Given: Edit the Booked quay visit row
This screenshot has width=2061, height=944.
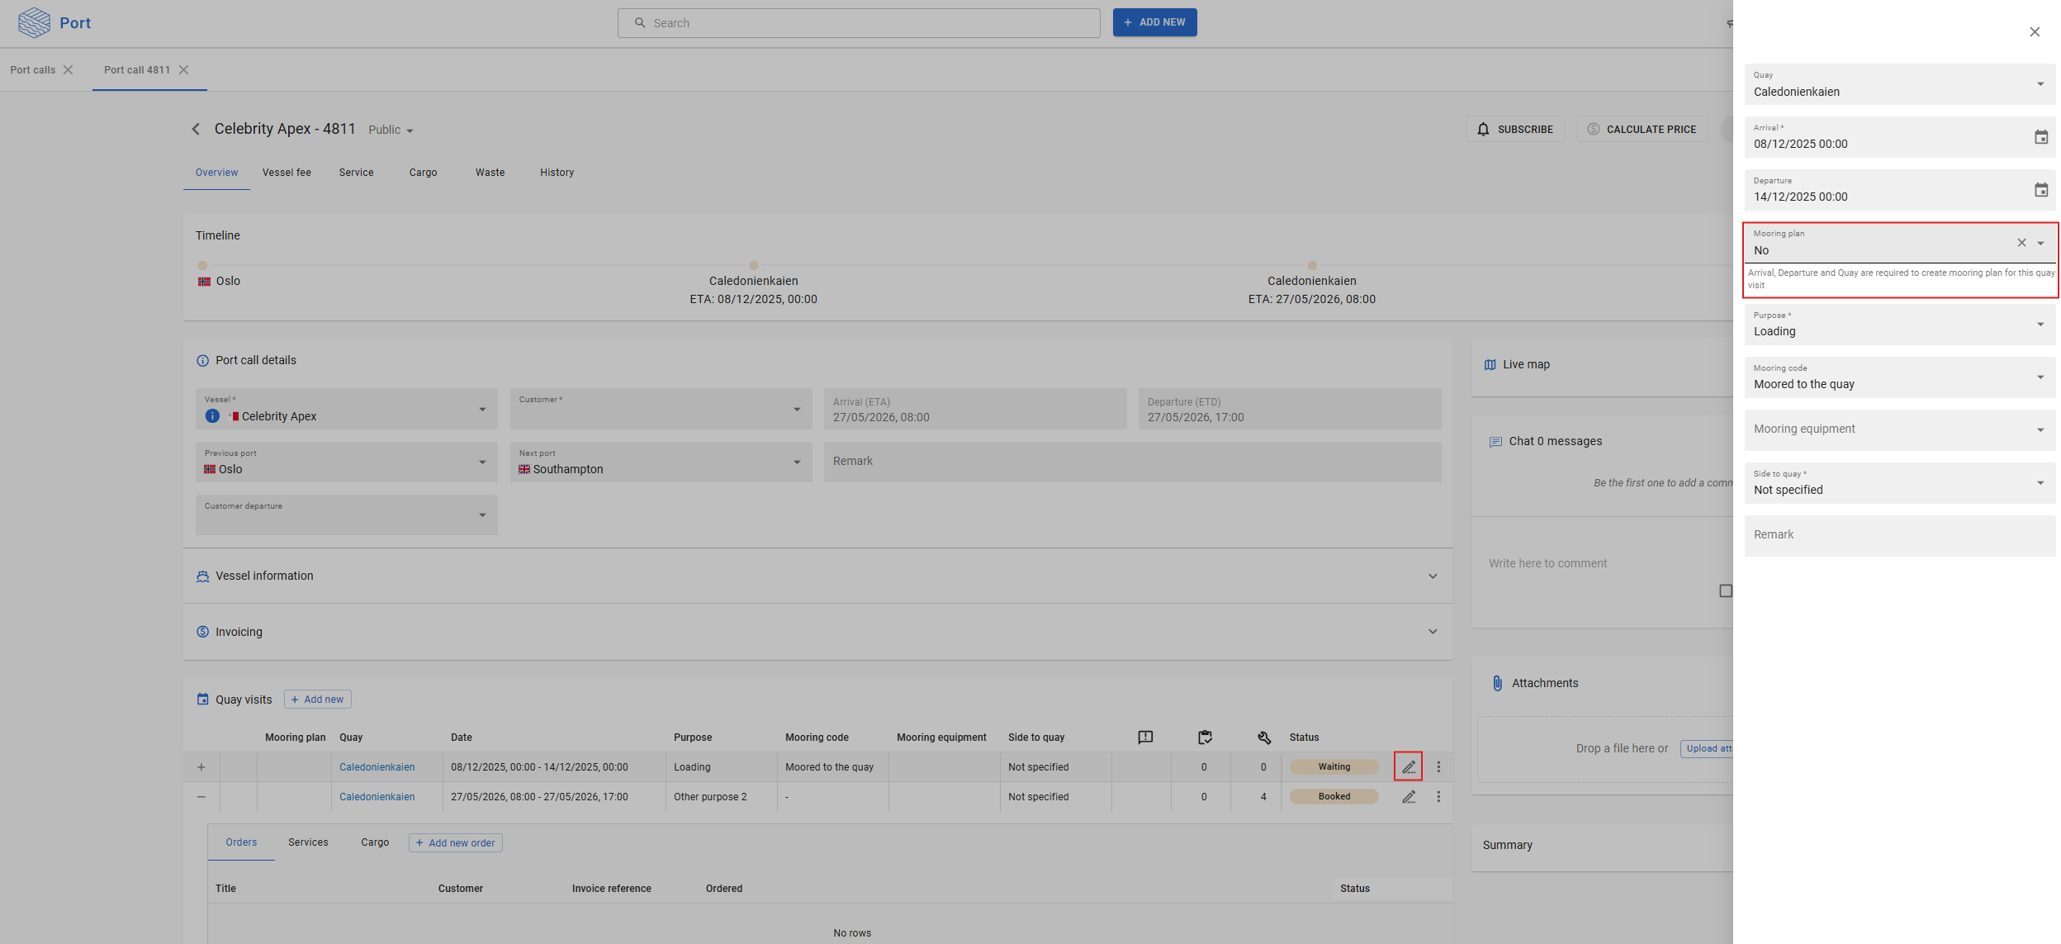Looking at the screenshot, I should (x=1409, y=797).
